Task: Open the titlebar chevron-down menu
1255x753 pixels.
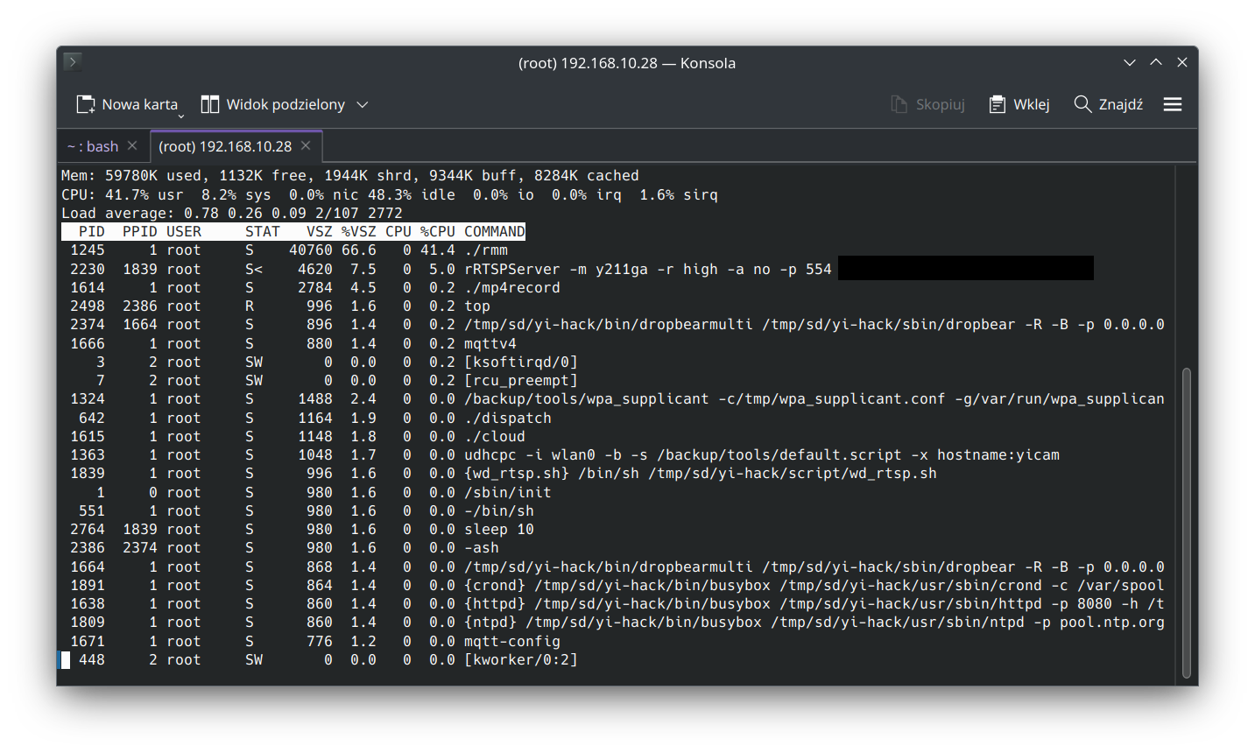Action: tap(1129, 62)
